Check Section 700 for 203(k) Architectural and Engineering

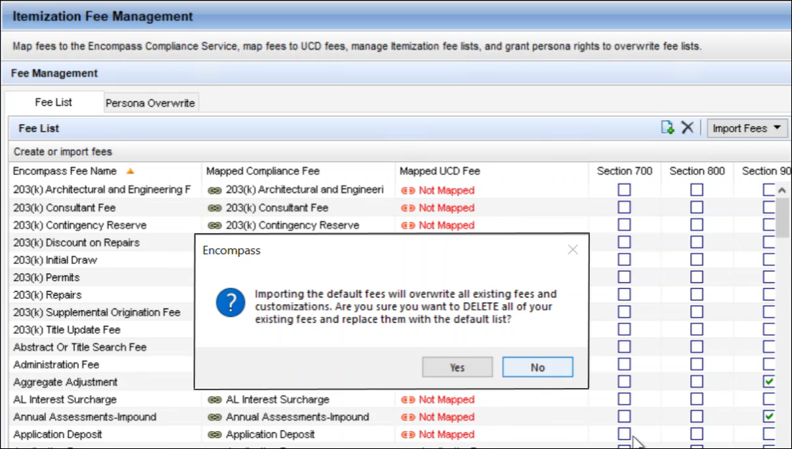tap(624, 189)
